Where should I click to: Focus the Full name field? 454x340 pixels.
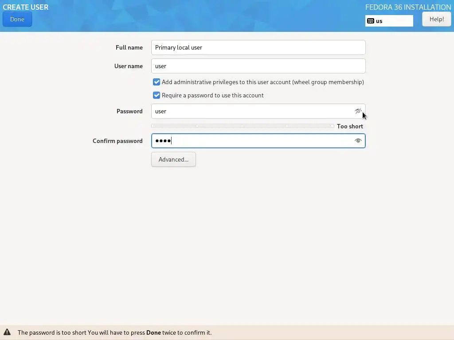[258, 47]
